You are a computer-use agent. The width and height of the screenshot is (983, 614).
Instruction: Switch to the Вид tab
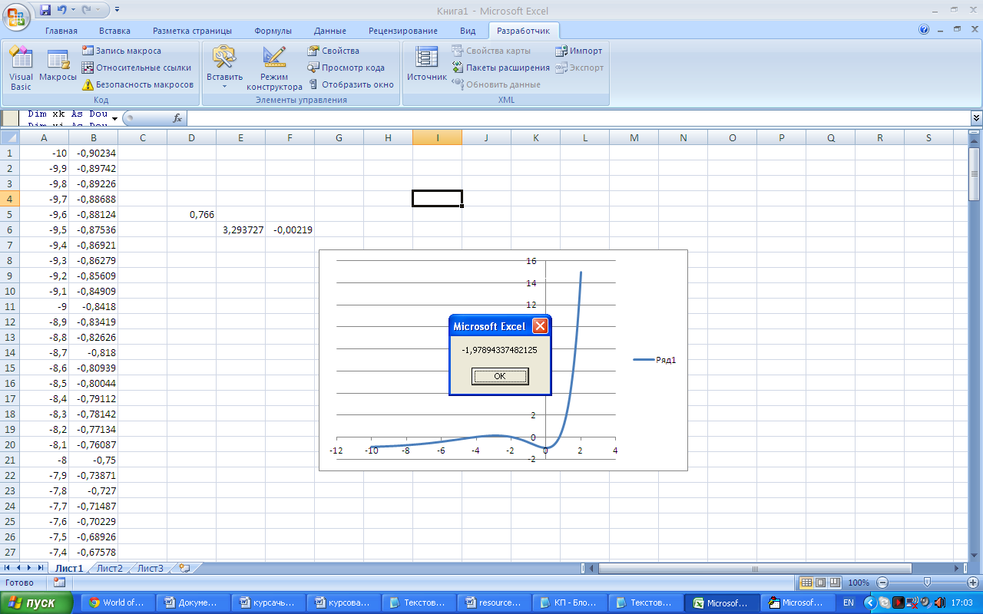468,31
